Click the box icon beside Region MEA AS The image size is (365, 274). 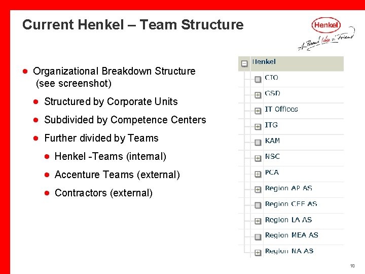coord(258,237)
